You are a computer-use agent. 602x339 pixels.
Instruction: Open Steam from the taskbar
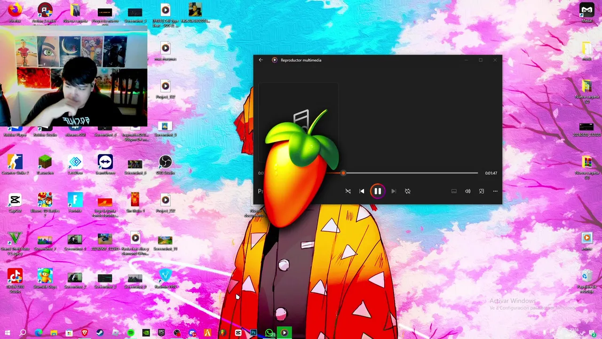[x=100, y=333]
